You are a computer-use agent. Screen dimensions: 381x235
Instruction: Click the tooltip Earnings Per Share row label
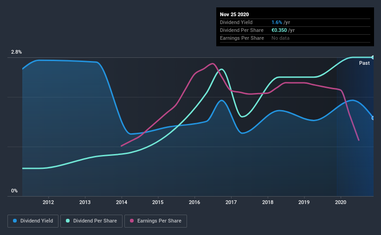[x=242, y=38]
